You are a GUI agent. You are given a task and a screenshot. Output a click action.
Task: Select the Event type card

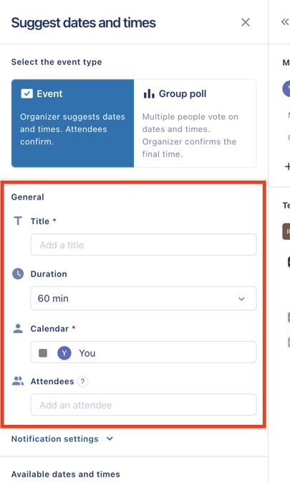[x=72, y=123]
